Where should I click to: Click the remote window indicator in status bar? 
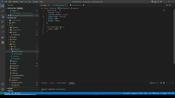[x=2, y=93]
